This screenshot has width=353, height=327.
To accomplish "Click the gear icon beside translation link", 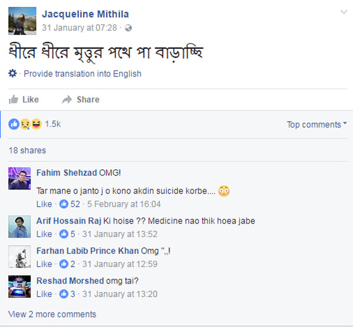I will pos(13,74).
